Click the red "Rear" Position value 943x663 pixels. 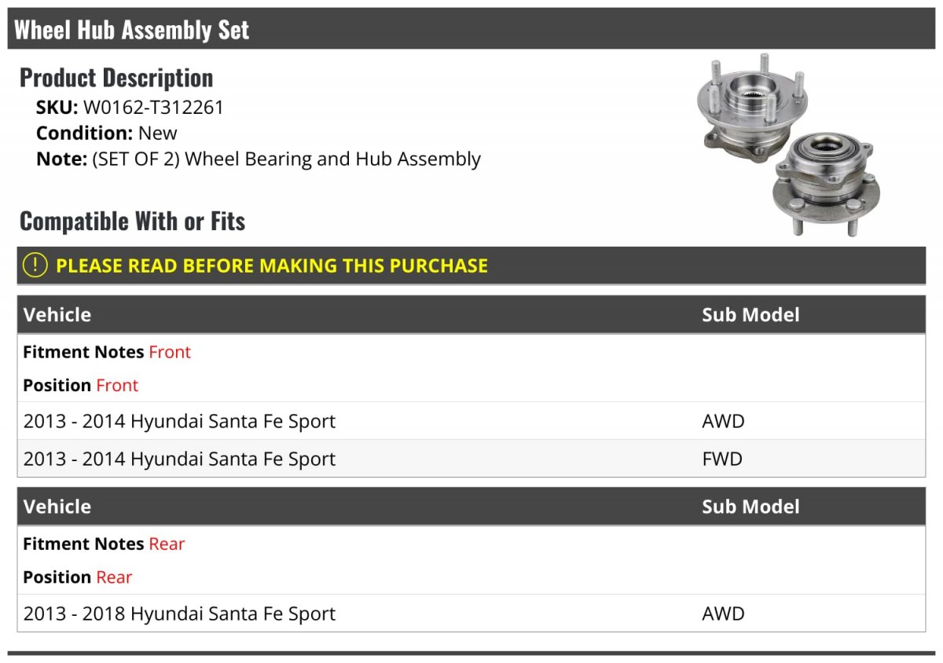coord(114,577)
